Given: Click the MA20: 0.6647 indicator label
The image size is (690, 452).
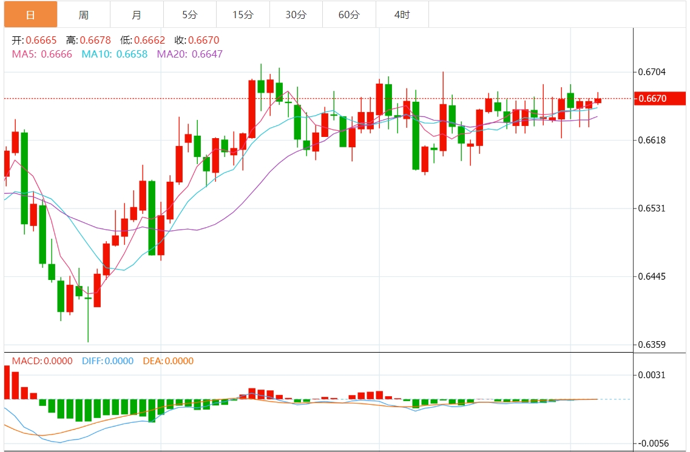Looking at the screenshot, I should tap(189, 54).
